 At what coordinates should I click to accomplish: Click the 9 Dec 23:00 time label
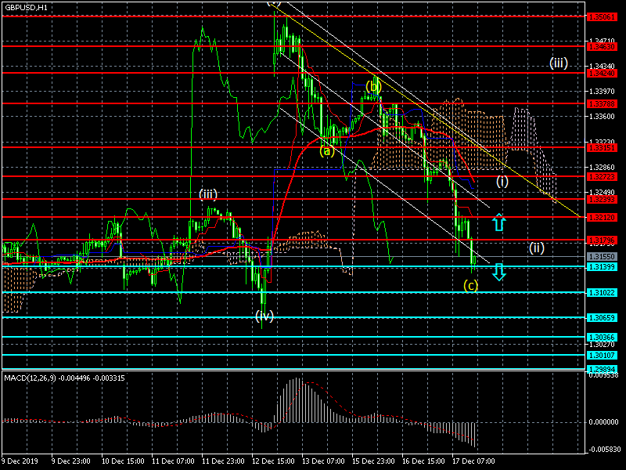(x=71, y=461)
